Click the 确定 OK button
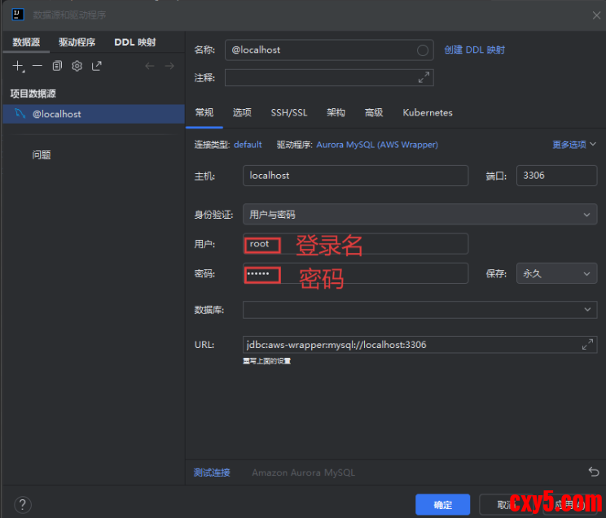Screen dimensions: 606x518 click(442, 504)
